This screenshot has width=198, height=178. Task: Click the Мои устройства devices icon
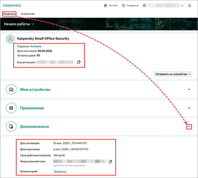pos(11,89)
